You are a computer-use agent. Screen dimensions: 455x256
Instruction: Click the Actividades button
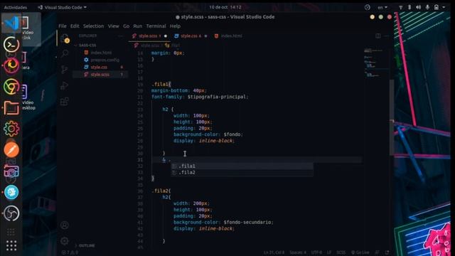click(x=16, y=7)
